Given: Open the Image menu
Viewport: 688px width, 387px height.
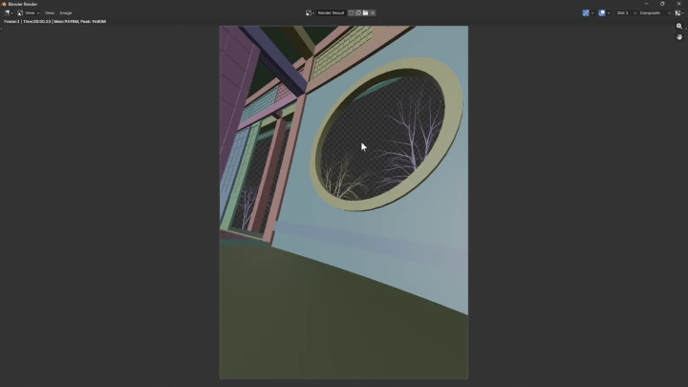Looking at the screenshot, I should point(66,13).
